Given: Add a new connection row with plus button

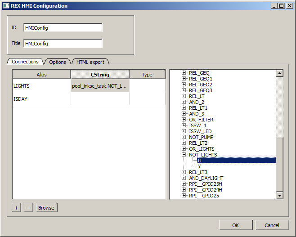Looking at the screenshot, I should [x=17, y=208].
